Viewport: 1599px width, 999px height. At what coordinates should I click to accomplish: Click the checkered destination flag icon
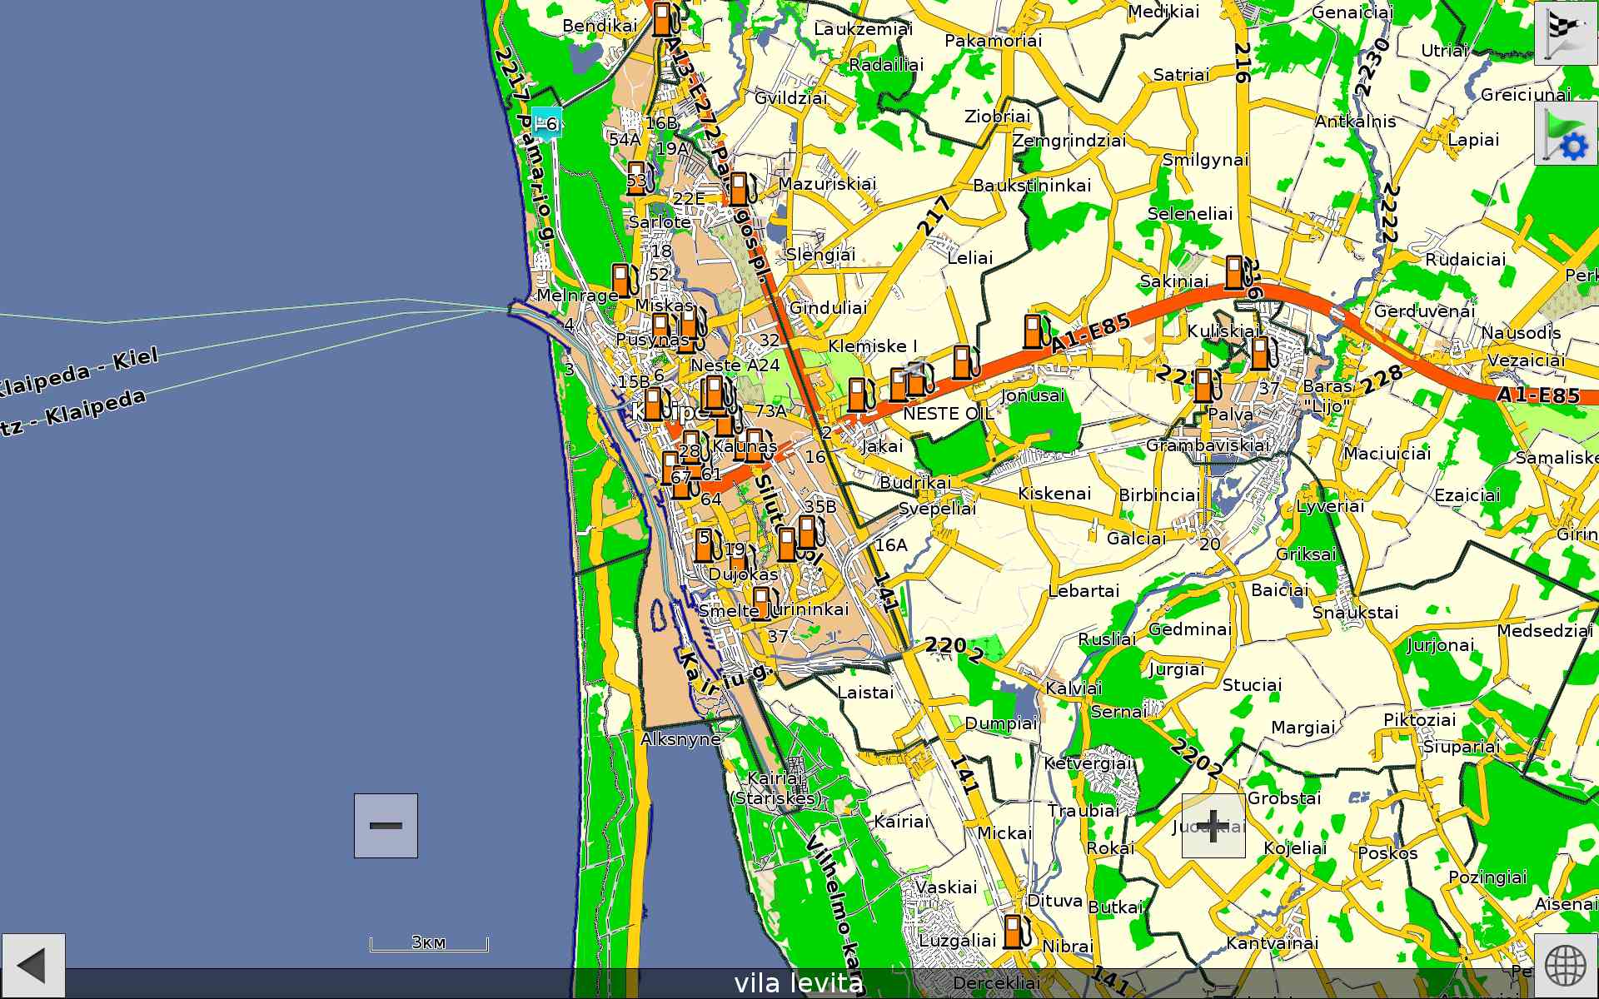pyautogui.click(x=1566, y=32)
